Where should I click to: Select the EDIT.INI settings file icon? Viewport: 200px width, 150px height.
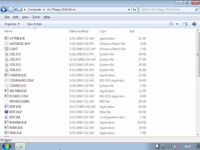click(x=6, y=117)
